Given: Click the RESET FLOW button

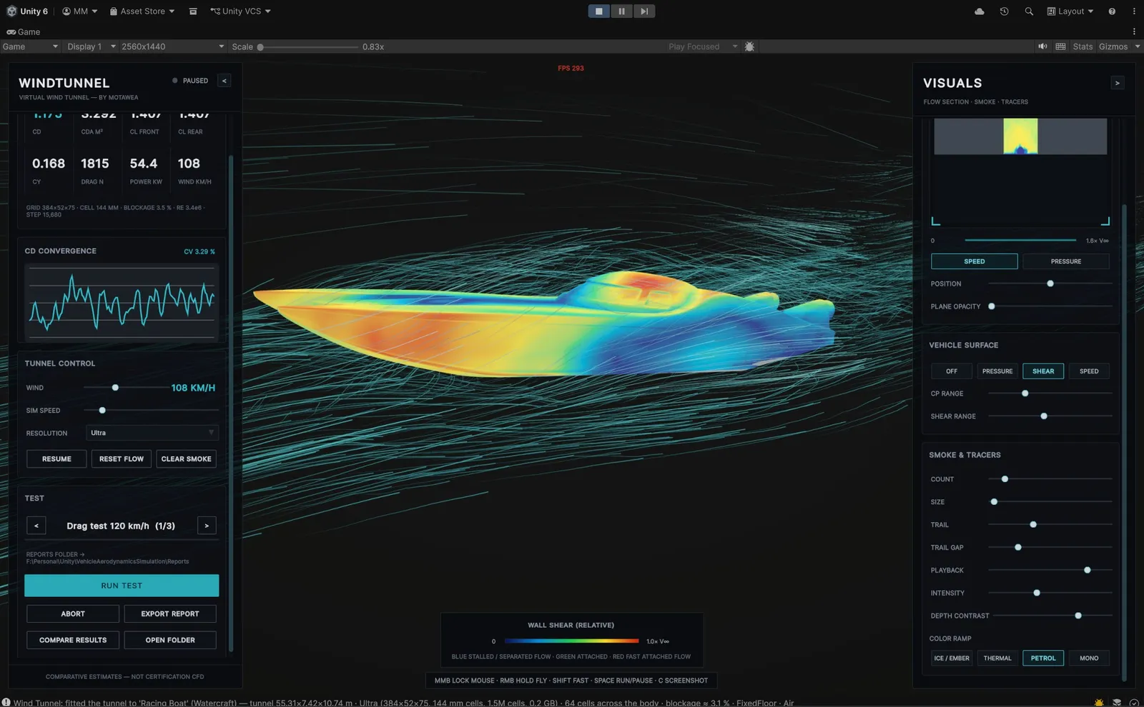Looking at the screenshot, I should click(x=122, y=459).
